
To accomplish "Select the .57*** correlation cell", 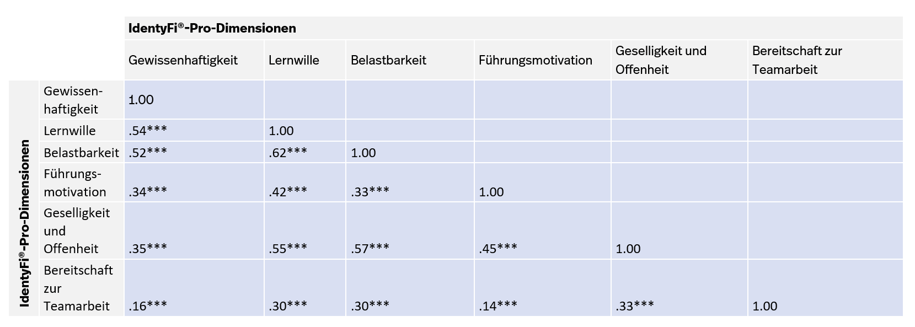I will coord(370,249).
